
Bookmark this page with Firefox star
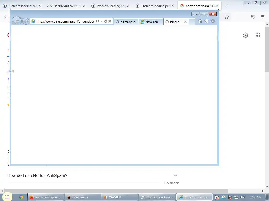pos(227,17)
